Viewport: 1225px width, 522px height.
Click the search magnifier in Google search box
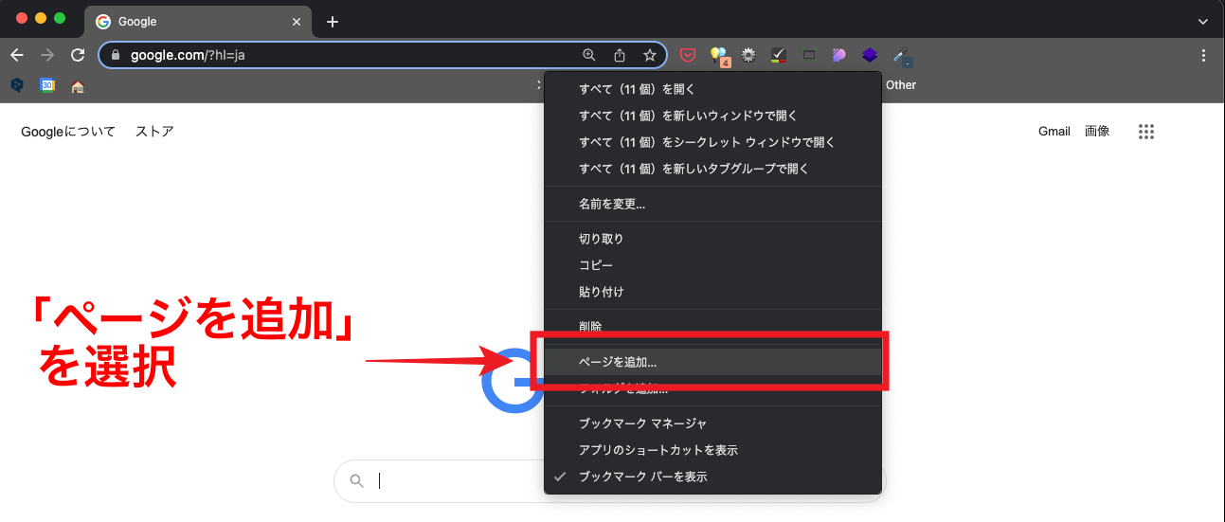pos(357,481)
